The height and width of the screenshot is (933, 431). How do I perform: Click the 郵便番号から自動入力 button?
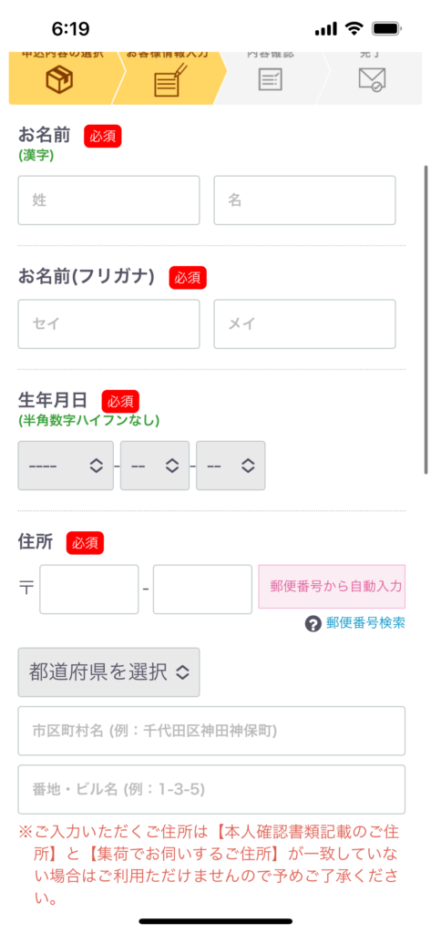point(332,587)
